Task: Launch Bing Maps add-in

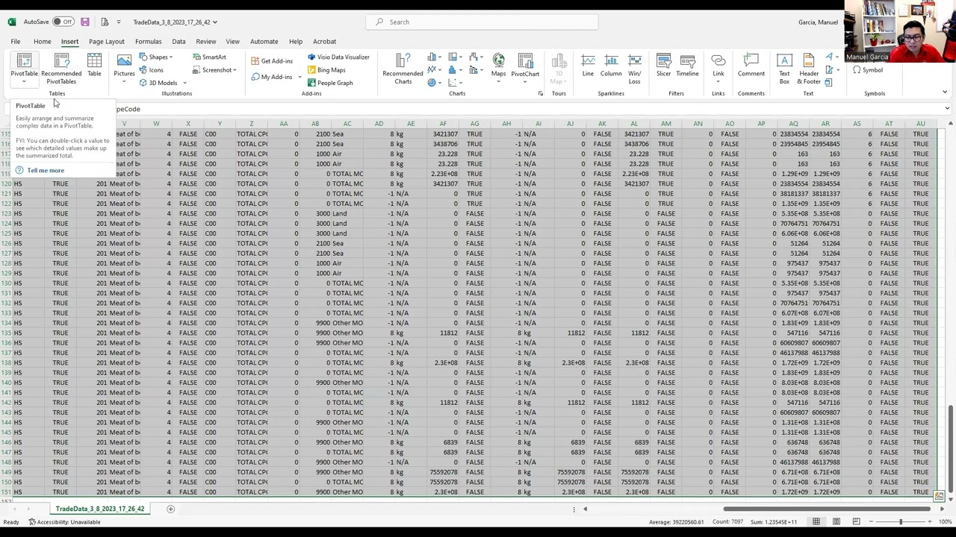Action: coord(326,70)
